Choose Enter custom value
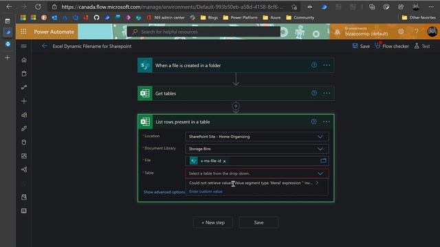This screenshot has height=247, width=440. pos(206,191)
